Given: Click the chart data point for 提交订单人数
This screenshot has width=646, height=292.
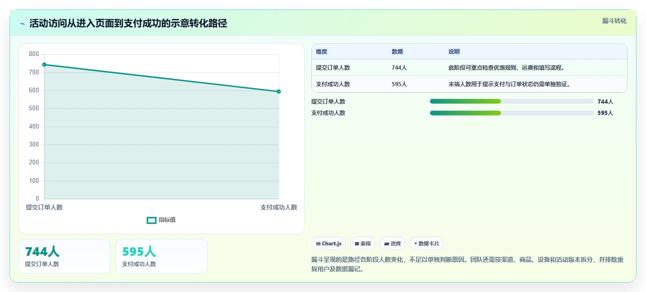Looking at the screenshot, I should pos(44,65).
